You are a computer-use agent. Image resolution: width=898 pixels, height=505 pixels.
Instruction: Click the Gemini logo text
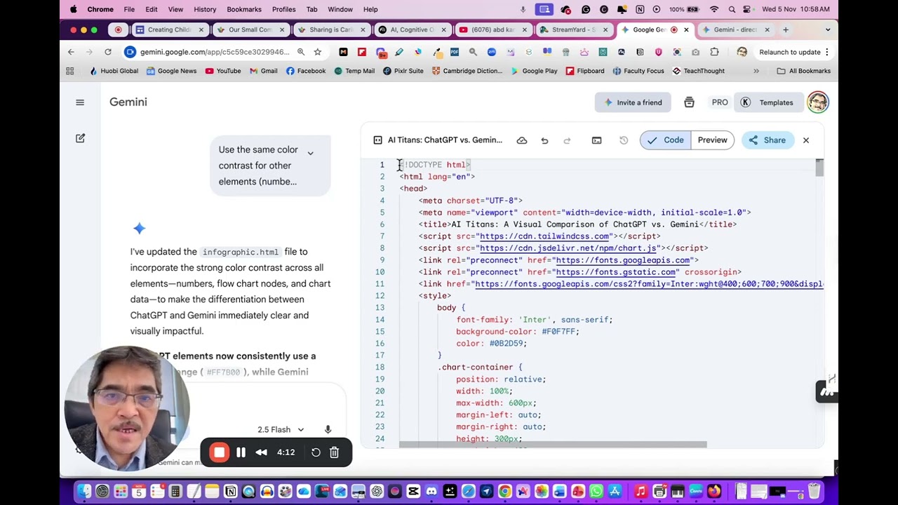[128, 102]
